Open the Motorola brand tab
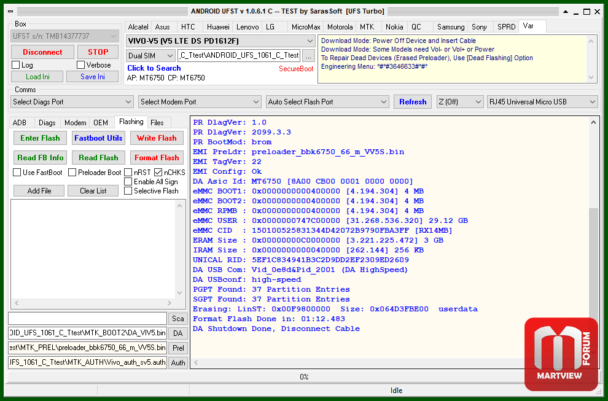608x401 pixels. [x=340, y=27]
